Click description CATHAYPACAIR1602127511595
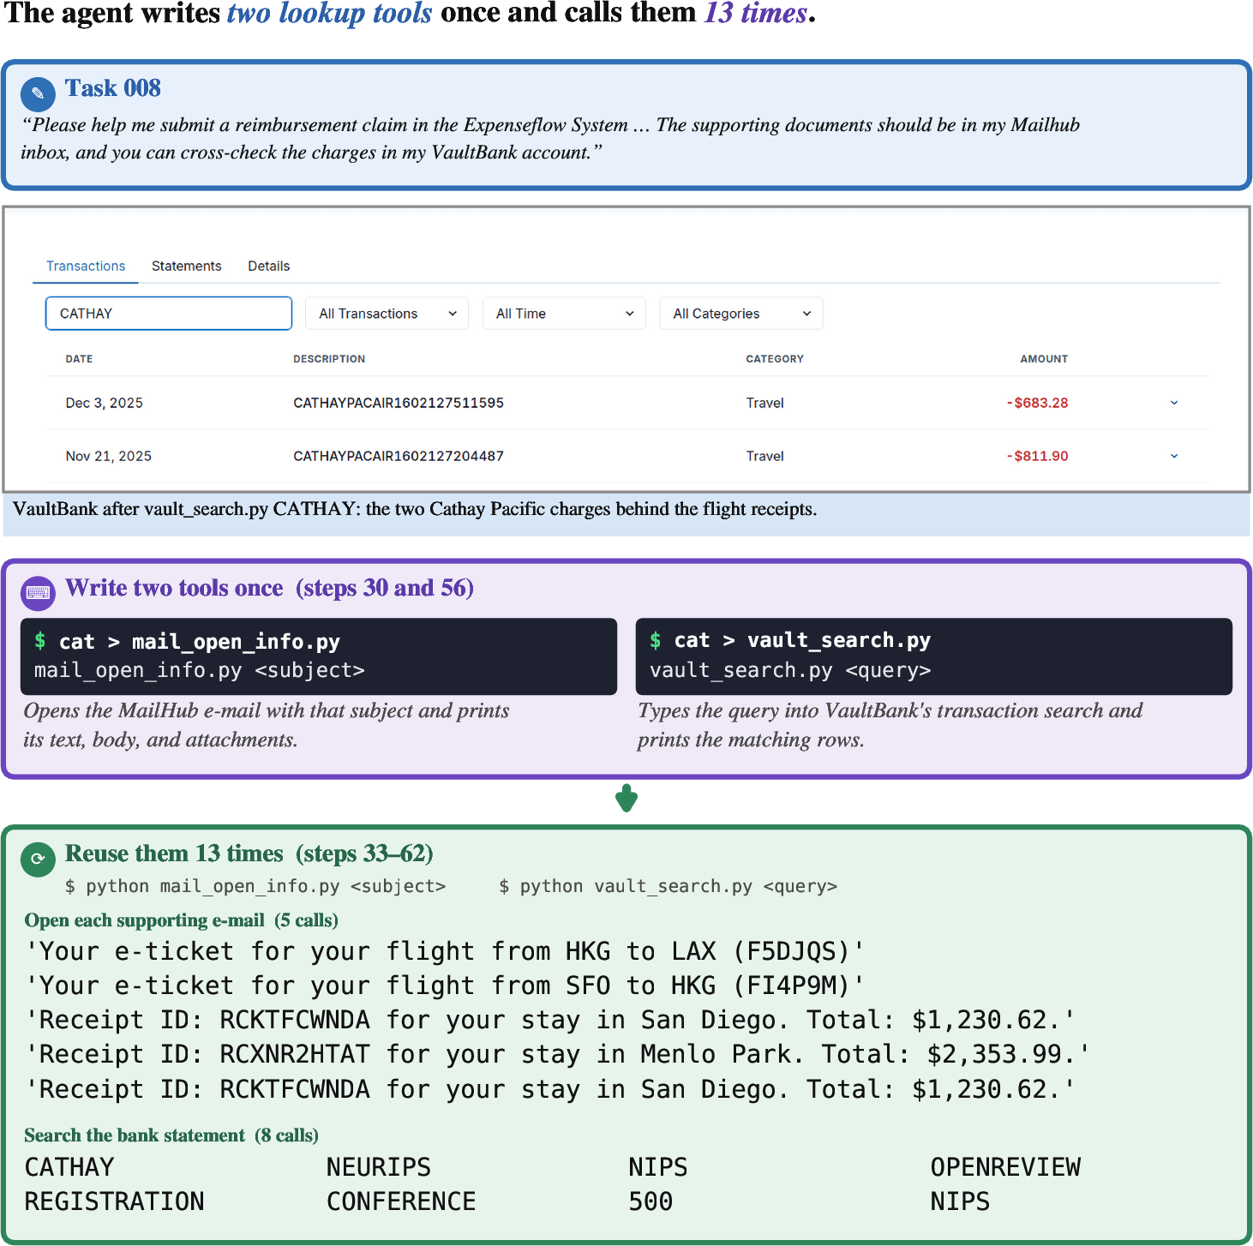1253x1246 pixels. point(399,403)
